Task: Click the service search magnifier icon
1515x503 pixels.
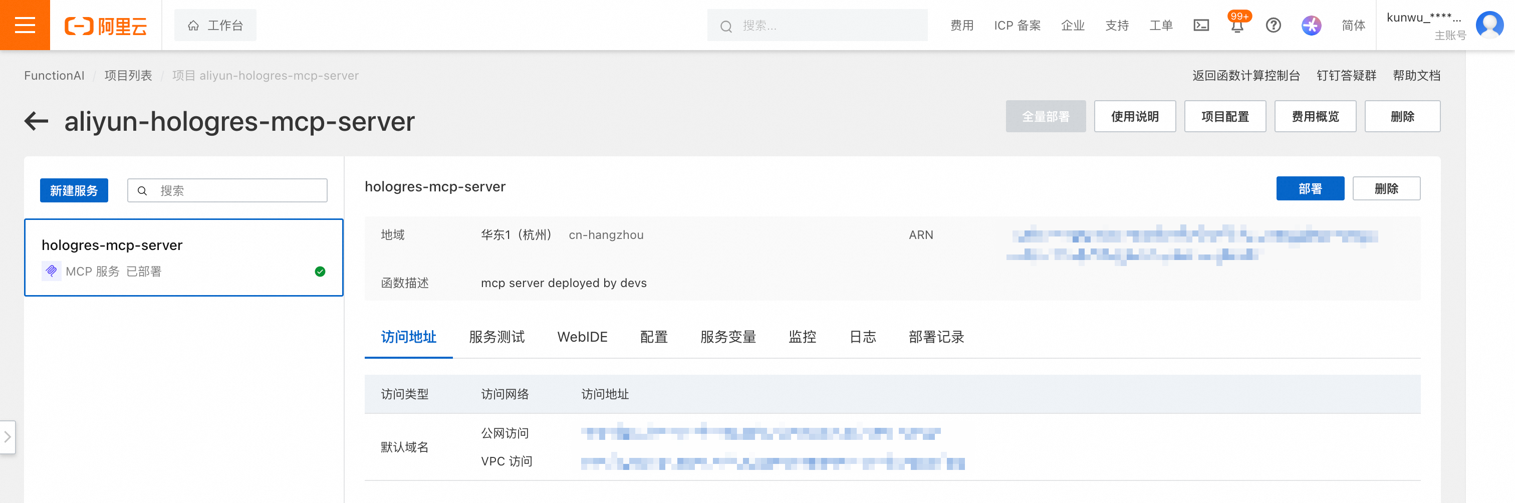Action: pos(142,190)
